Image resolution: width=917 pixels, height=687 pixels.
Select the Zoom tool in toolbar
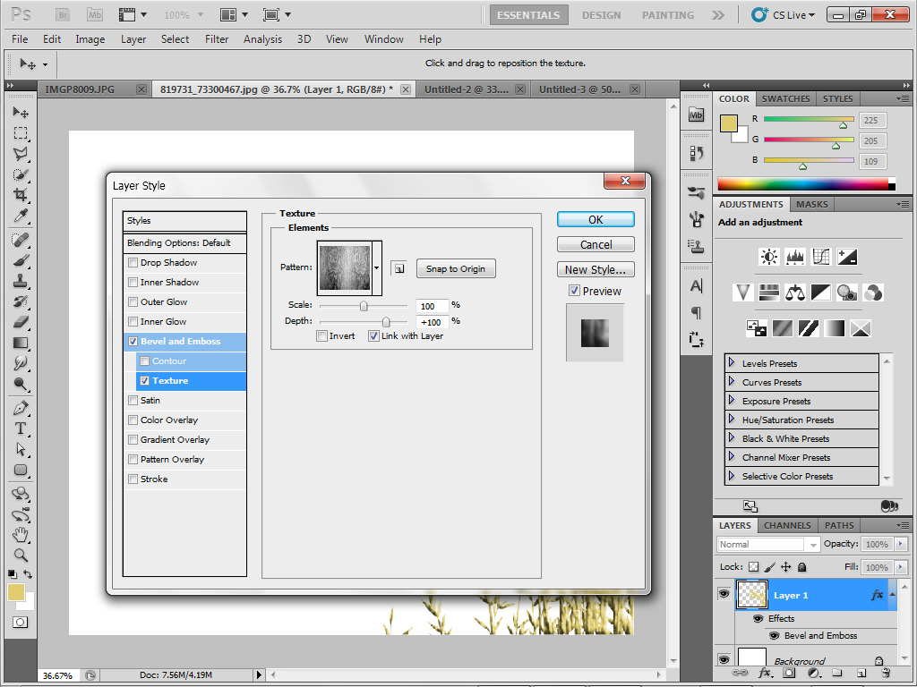pyautogui.click(x=20, y=556)
